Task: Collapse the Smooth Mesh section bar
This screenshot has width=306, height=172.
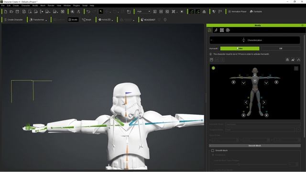Action: point(255,146)
